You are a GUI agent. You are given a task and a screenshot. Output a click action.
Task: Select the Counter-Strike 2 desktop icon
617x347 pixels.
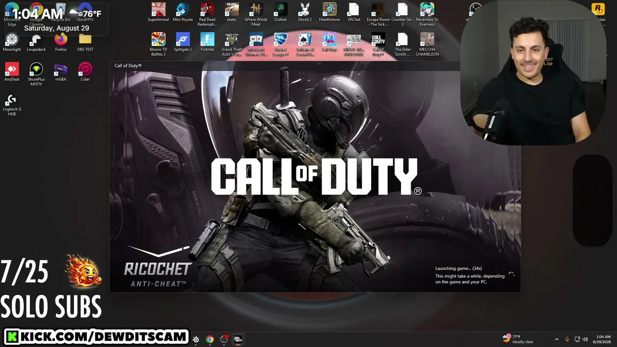point(402,14)
